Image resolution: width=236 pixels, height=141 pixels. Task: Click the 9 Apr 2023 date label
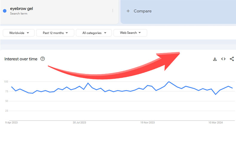pos(12,123)
